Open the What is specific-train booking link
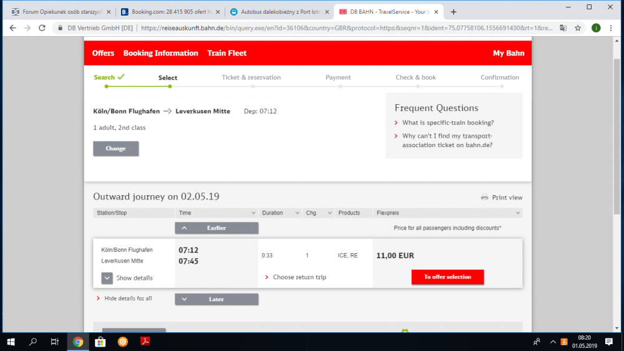This screenshot has width=624, height=351. click(447, 123)
